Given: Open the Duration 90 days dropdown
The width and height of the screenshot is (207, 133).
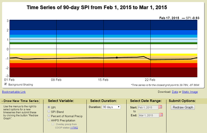Looking at the screenshot, I should tap(111, 107).
